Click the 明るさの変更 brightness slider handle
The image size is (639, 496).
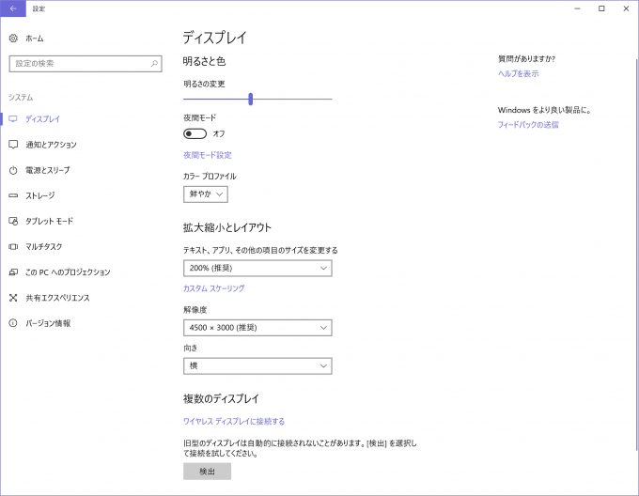251,99
